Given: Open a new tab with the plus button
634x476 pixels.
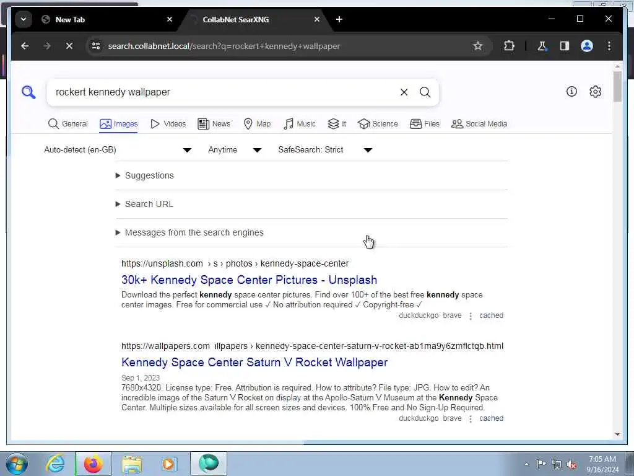Looking at the screenshot, I should (339, 19).
